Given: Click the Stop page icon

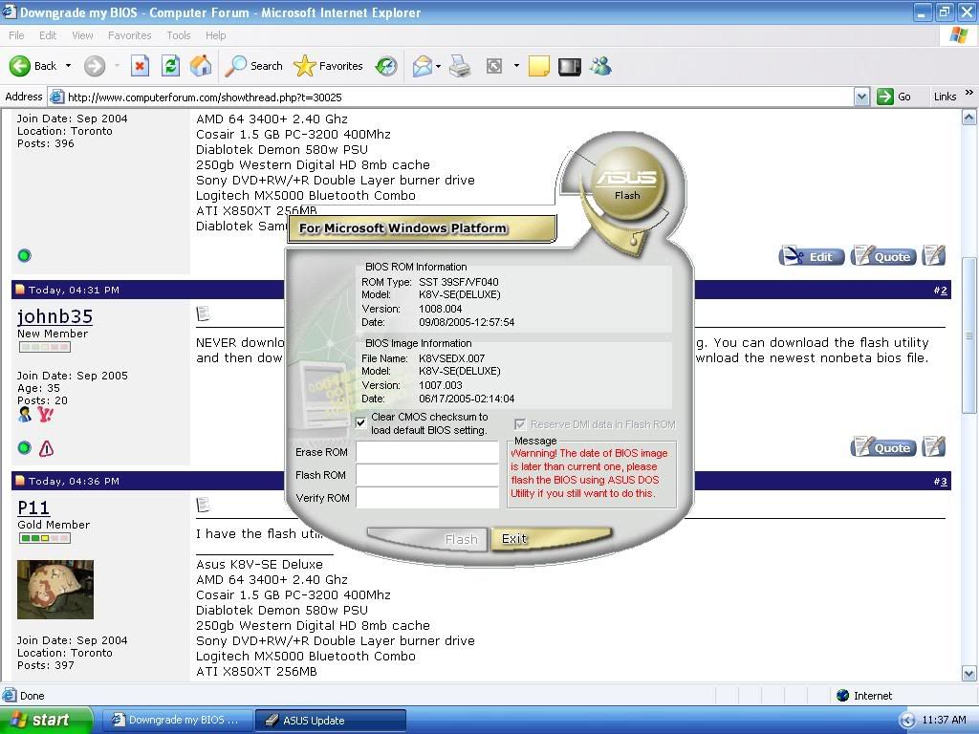Looking at the screenshot, I should click(140, 66).
